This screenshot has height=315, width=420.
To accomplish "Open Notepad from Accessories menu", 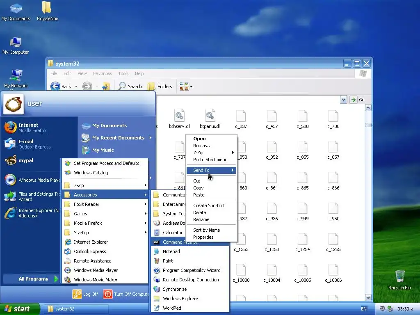I will pyautogui.click(x=190, y=251).
